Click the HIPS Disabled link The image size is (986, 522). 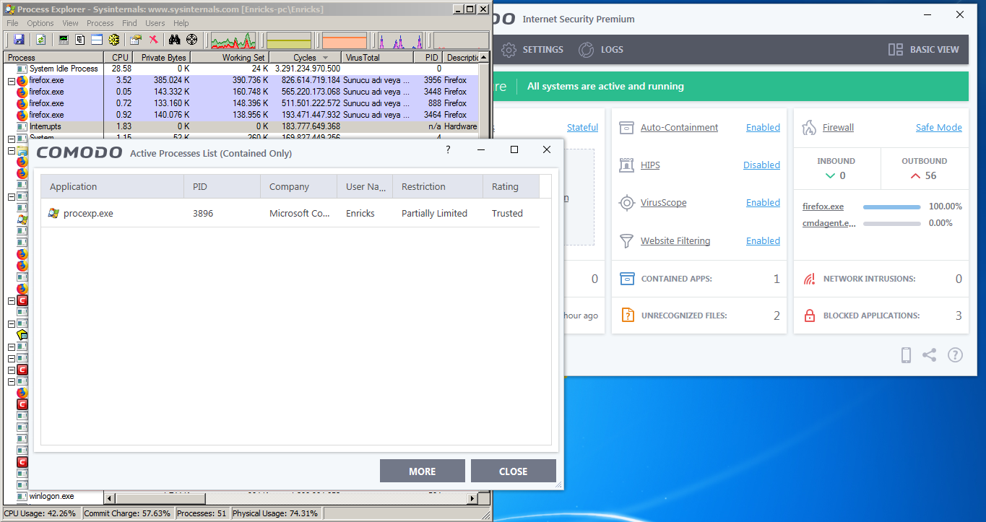761,165
